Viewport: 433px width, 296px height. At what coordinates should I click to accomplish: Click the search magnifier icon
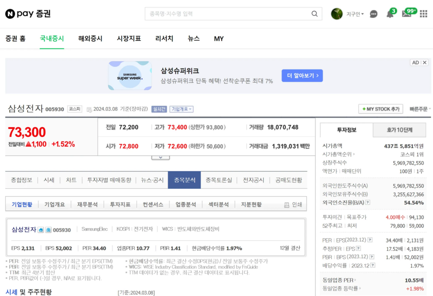point(314,14)
